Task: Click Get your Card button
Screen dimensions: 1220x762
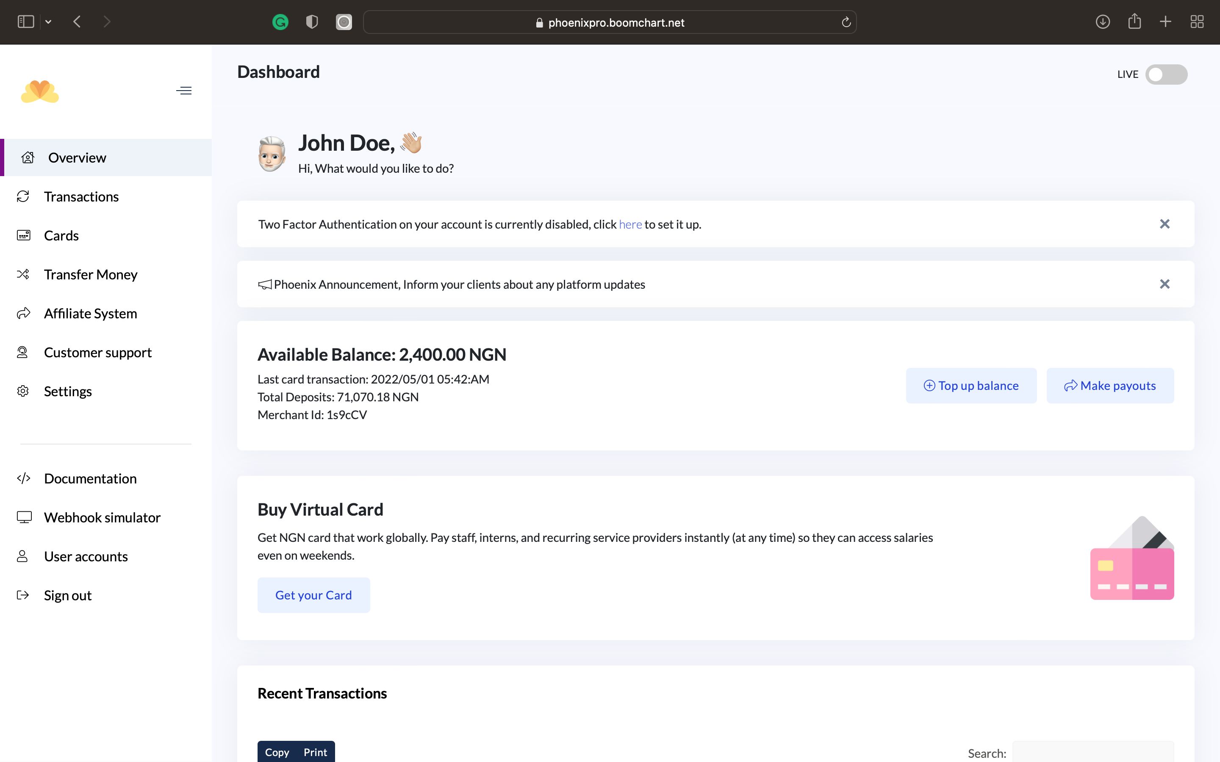Action: pyautogui.click(x=313, y=595)
